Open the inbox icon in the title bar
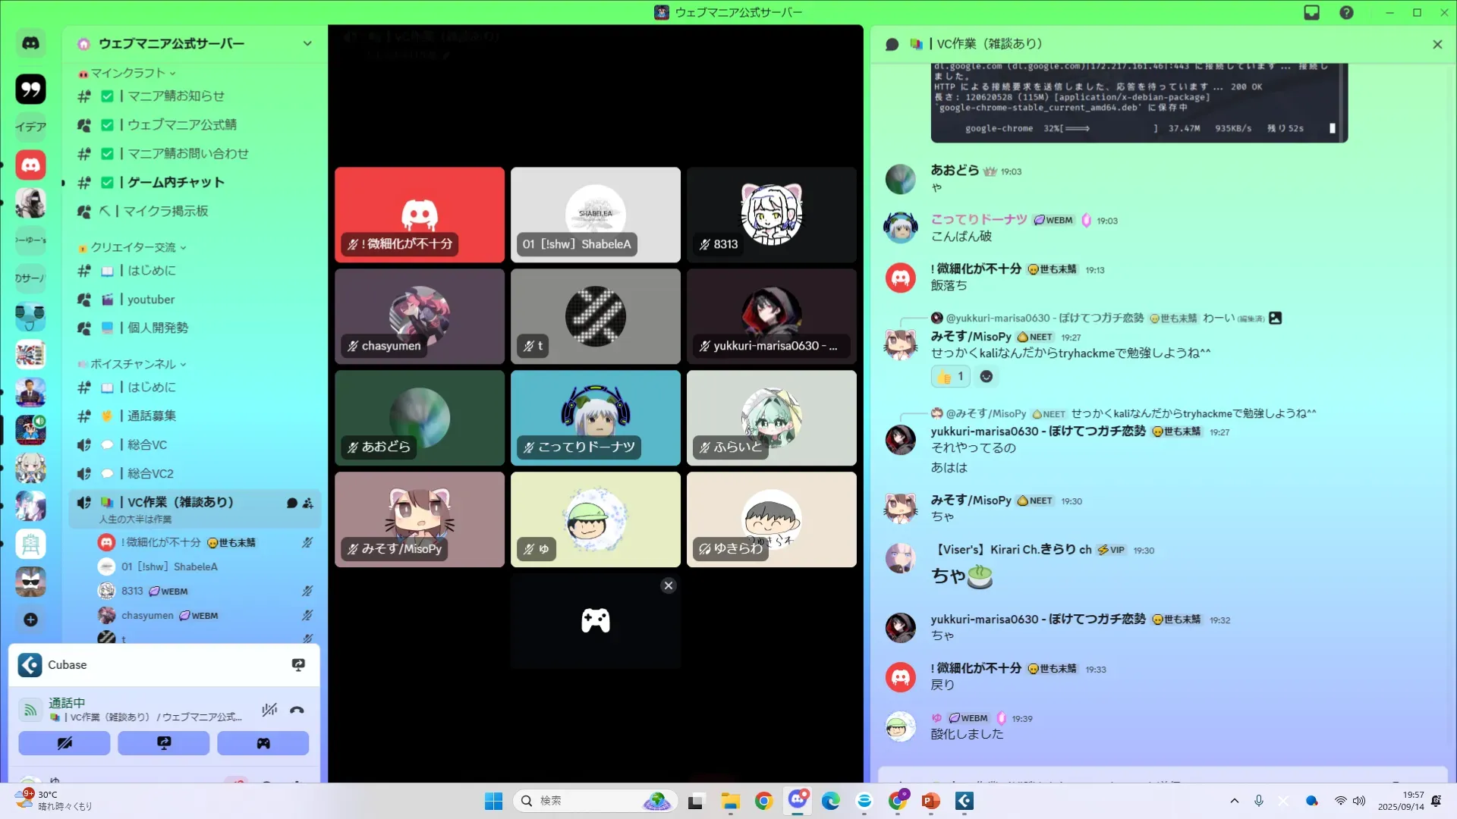Image resolution: width=1457 pixels, height=819 pixels. pyautogui.click(x=1312, y=12)
